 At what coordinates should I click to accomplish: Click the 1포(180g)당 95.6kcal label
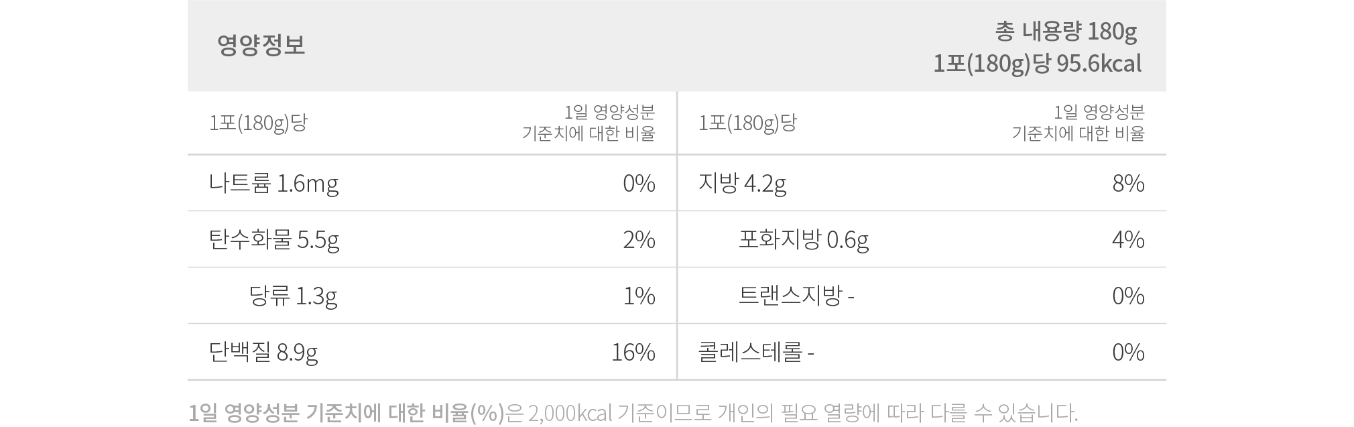pos(1038,64)
